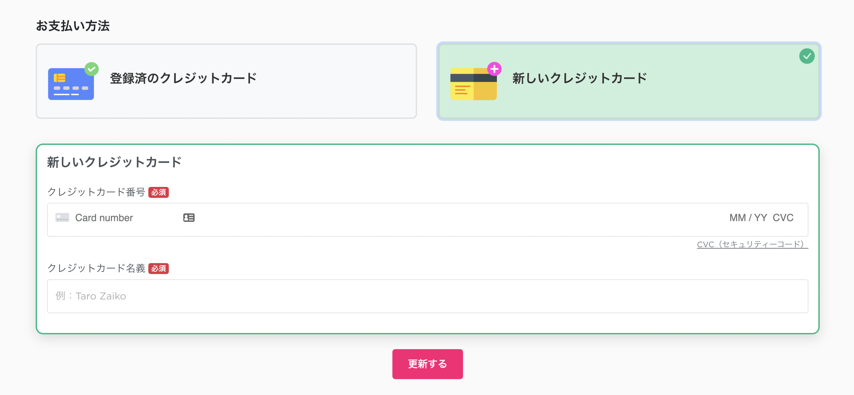Click the クレジットカード名義 label

pyautogui.click(x=96, y=268)
